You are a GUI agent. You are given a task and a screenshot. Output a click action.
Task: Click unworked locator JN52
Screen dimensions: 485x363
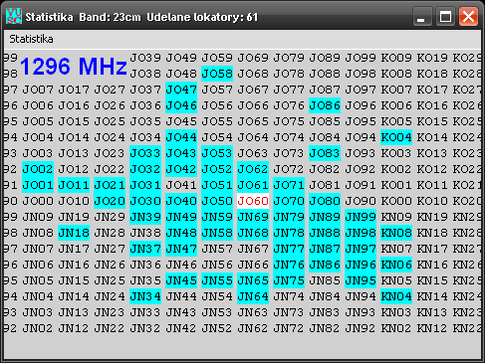pos(217,328)
